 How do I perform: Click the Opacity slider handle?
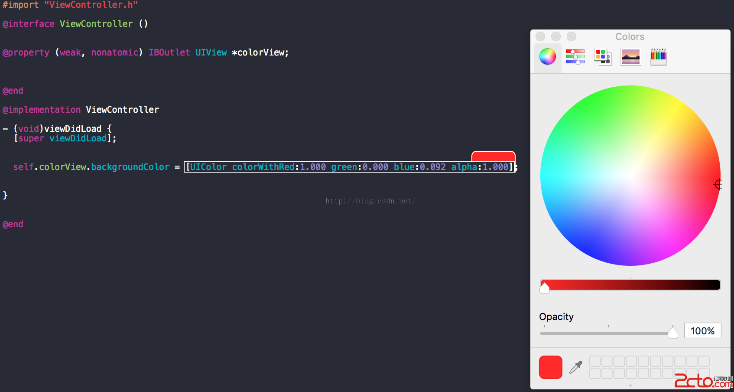pyautogui.click(x=672, y=333)
